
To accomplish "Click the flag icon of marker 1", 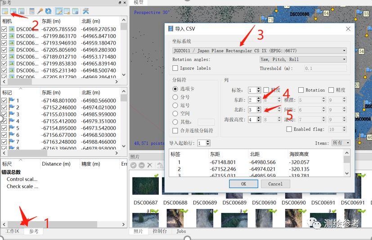I will pos(12,100).
